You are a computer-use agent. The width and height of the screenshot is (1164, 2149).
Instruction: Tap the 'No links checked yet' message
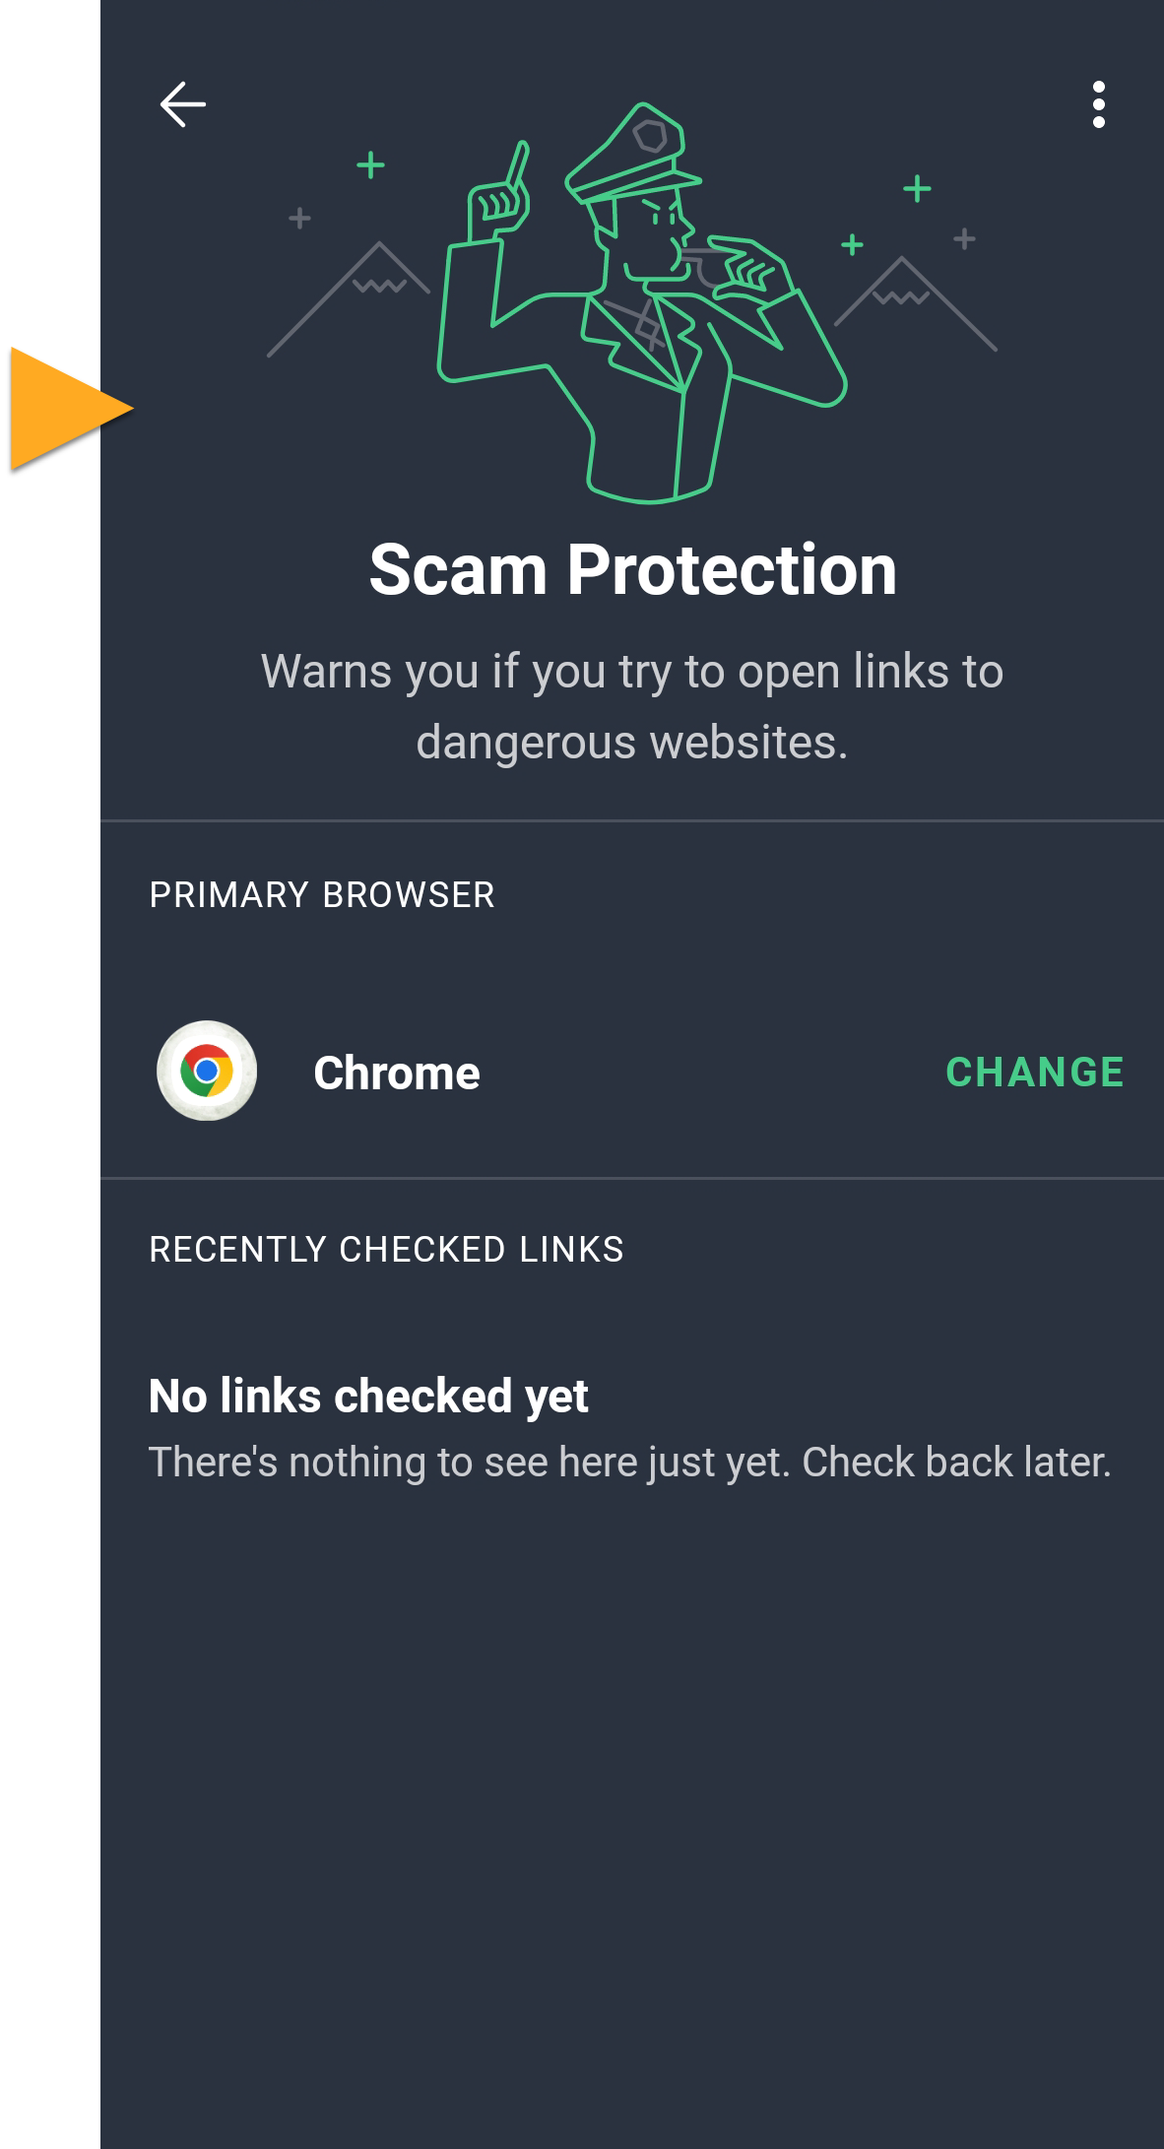coord(368,1396)
